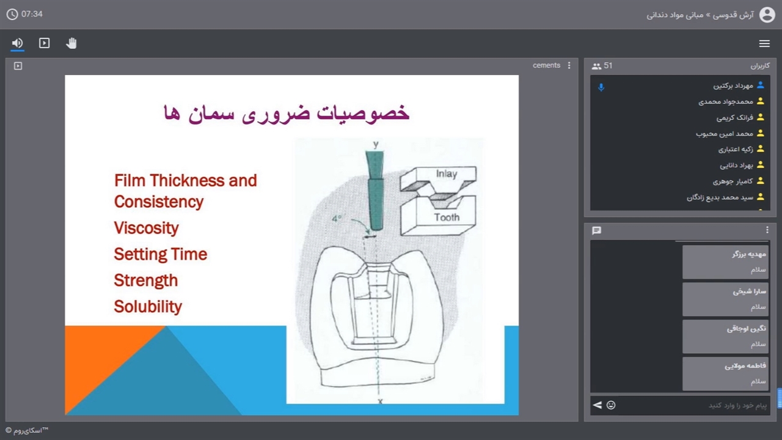Click the اسکای‌روم footer link
This screenshot has height=440, width=782.
coord(27,431)
